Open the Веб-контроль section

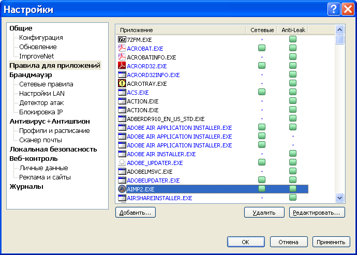coord(34,159)
